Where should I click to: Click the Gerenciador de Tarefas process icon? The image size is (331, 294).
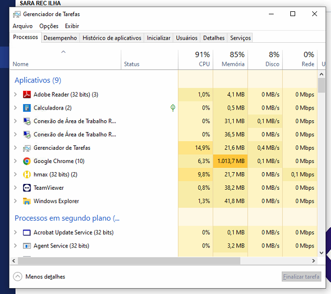pos(27,148)
